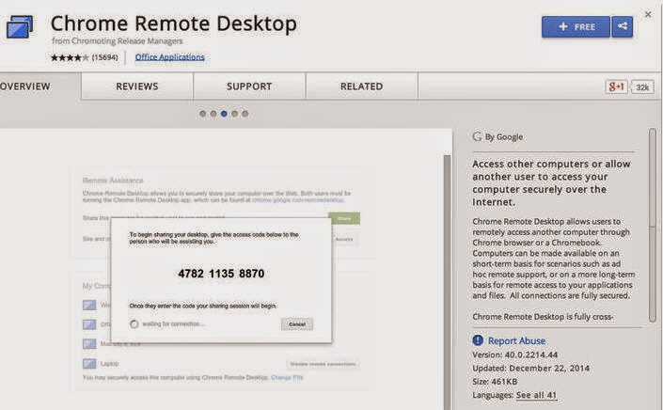The image size is (663, 410).
Task: Click the Google logo icon beside By Google
Action: (x=478, y=136)
